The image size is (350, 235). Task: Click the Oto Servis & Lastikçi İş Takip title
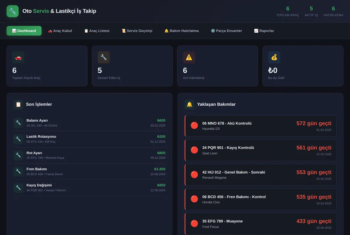(x=59, y=11)
